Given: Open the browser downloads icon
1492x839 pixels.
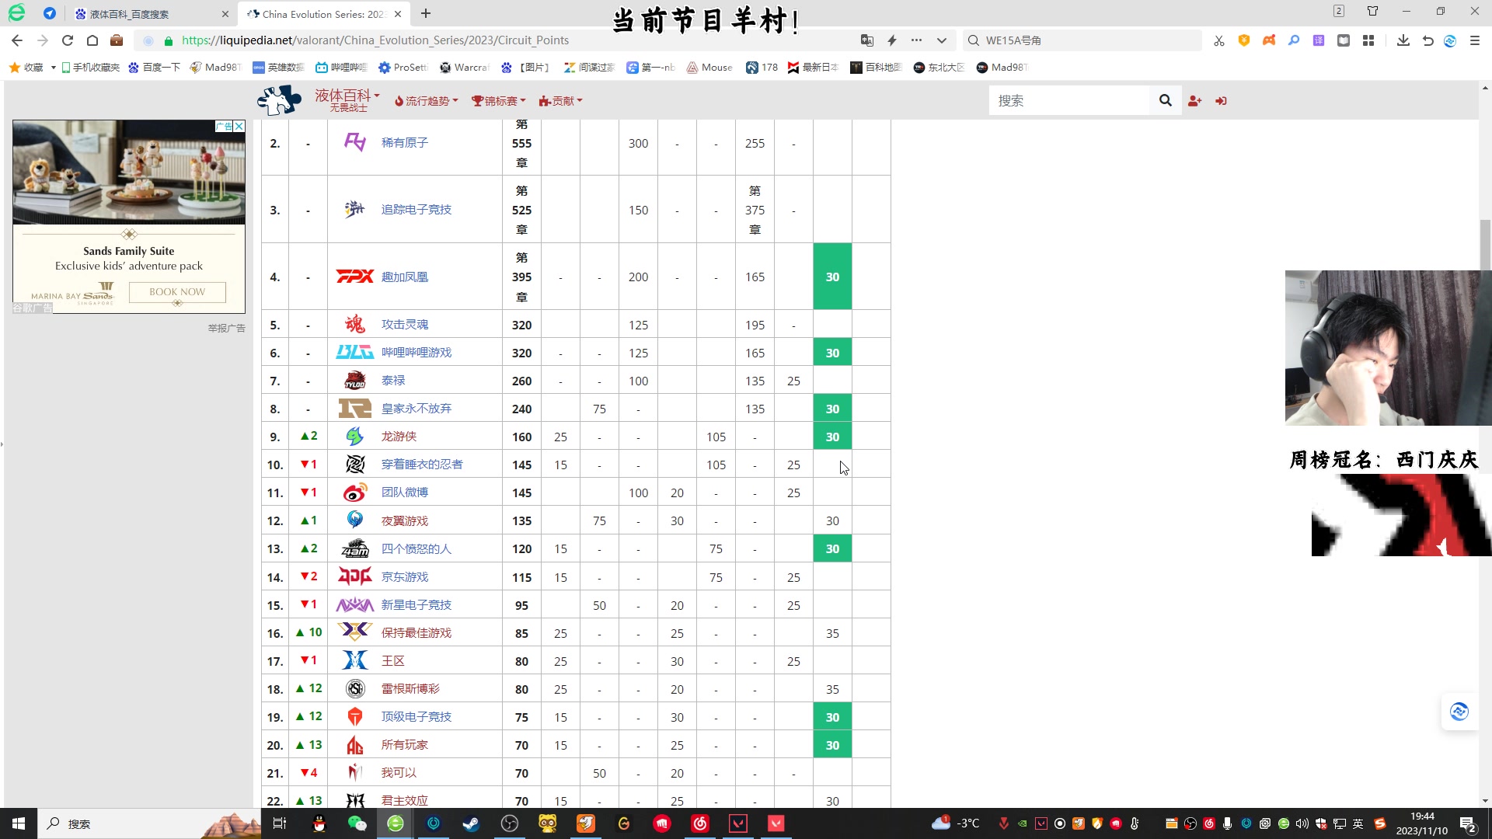Looking at the screenshot, I should tap(1403, 40).
